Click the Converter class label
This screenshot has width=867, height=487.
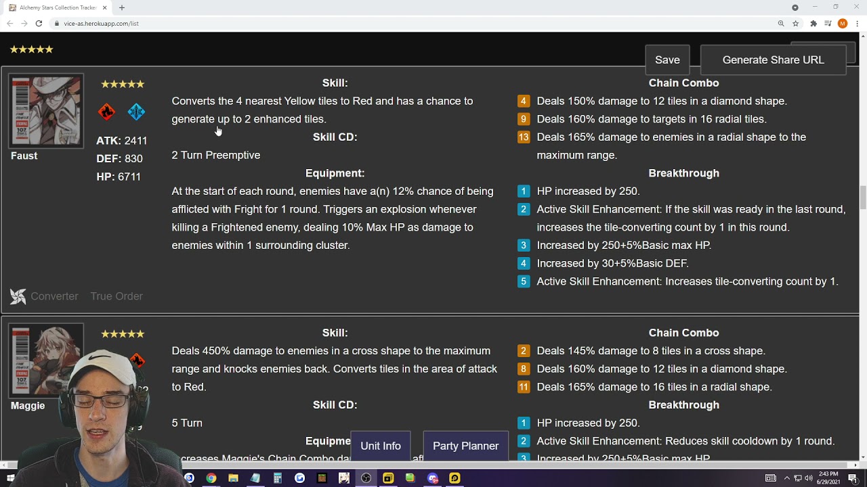coord(54,296)
